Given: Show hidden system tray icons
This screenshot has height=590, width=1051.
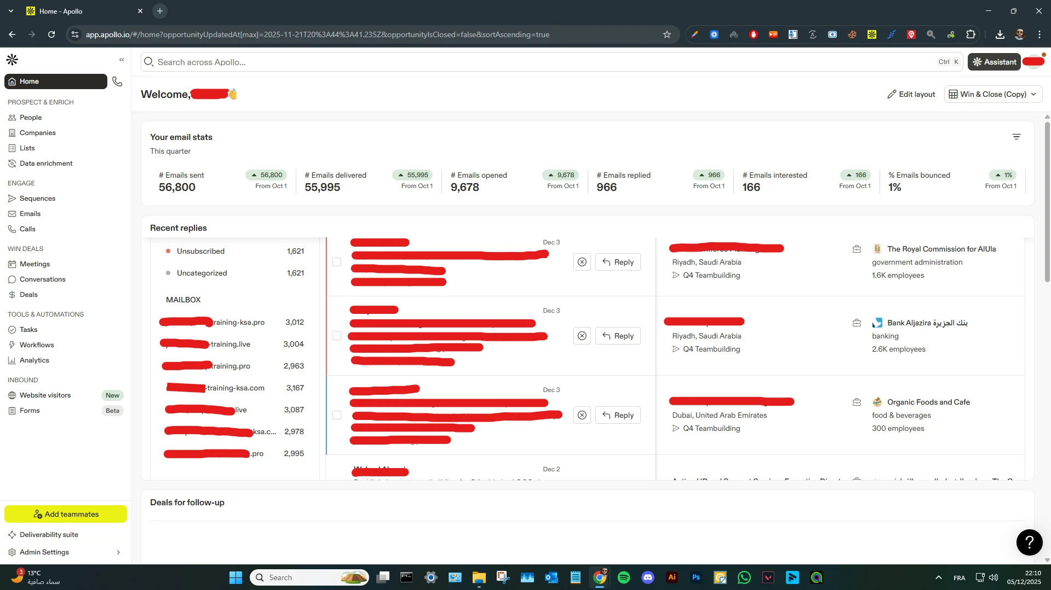Looking at the screenshot, I should coord(938,577).
